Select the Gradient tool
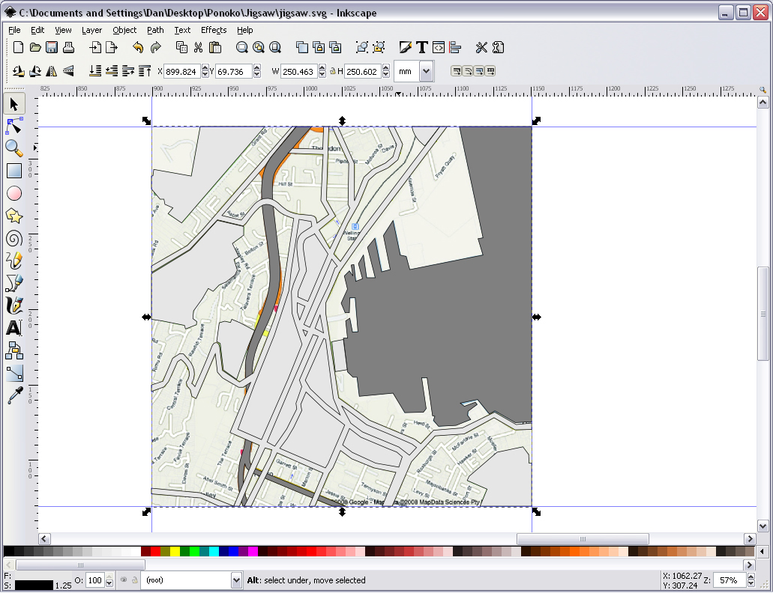773x593 pixels. [x=13, y=373]
